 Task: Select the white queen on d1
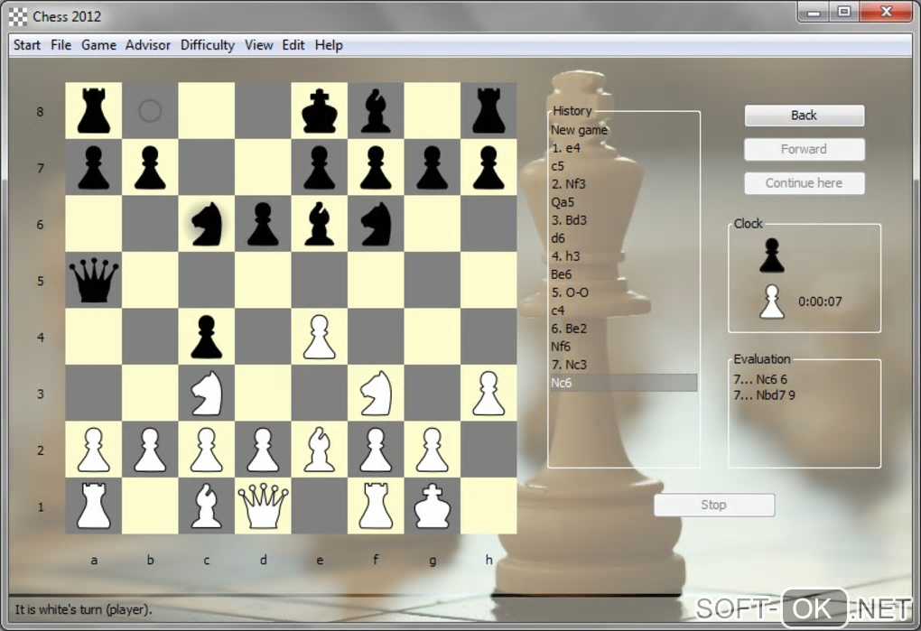click(x=263, y=506)
